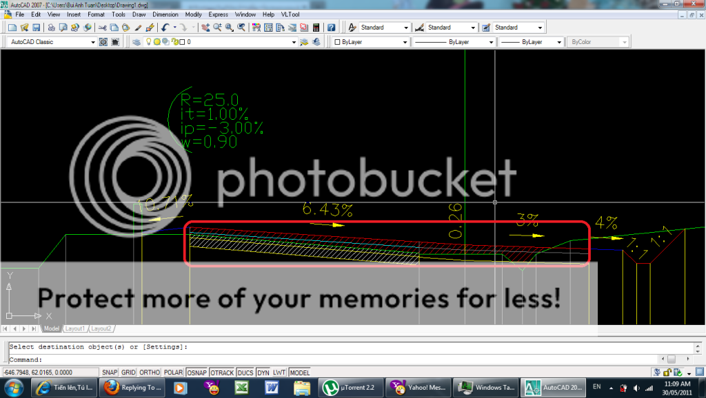Toggle SNAP mode in the status bar
The height and width of the screenshot is (398, 706).
point(110,373)
